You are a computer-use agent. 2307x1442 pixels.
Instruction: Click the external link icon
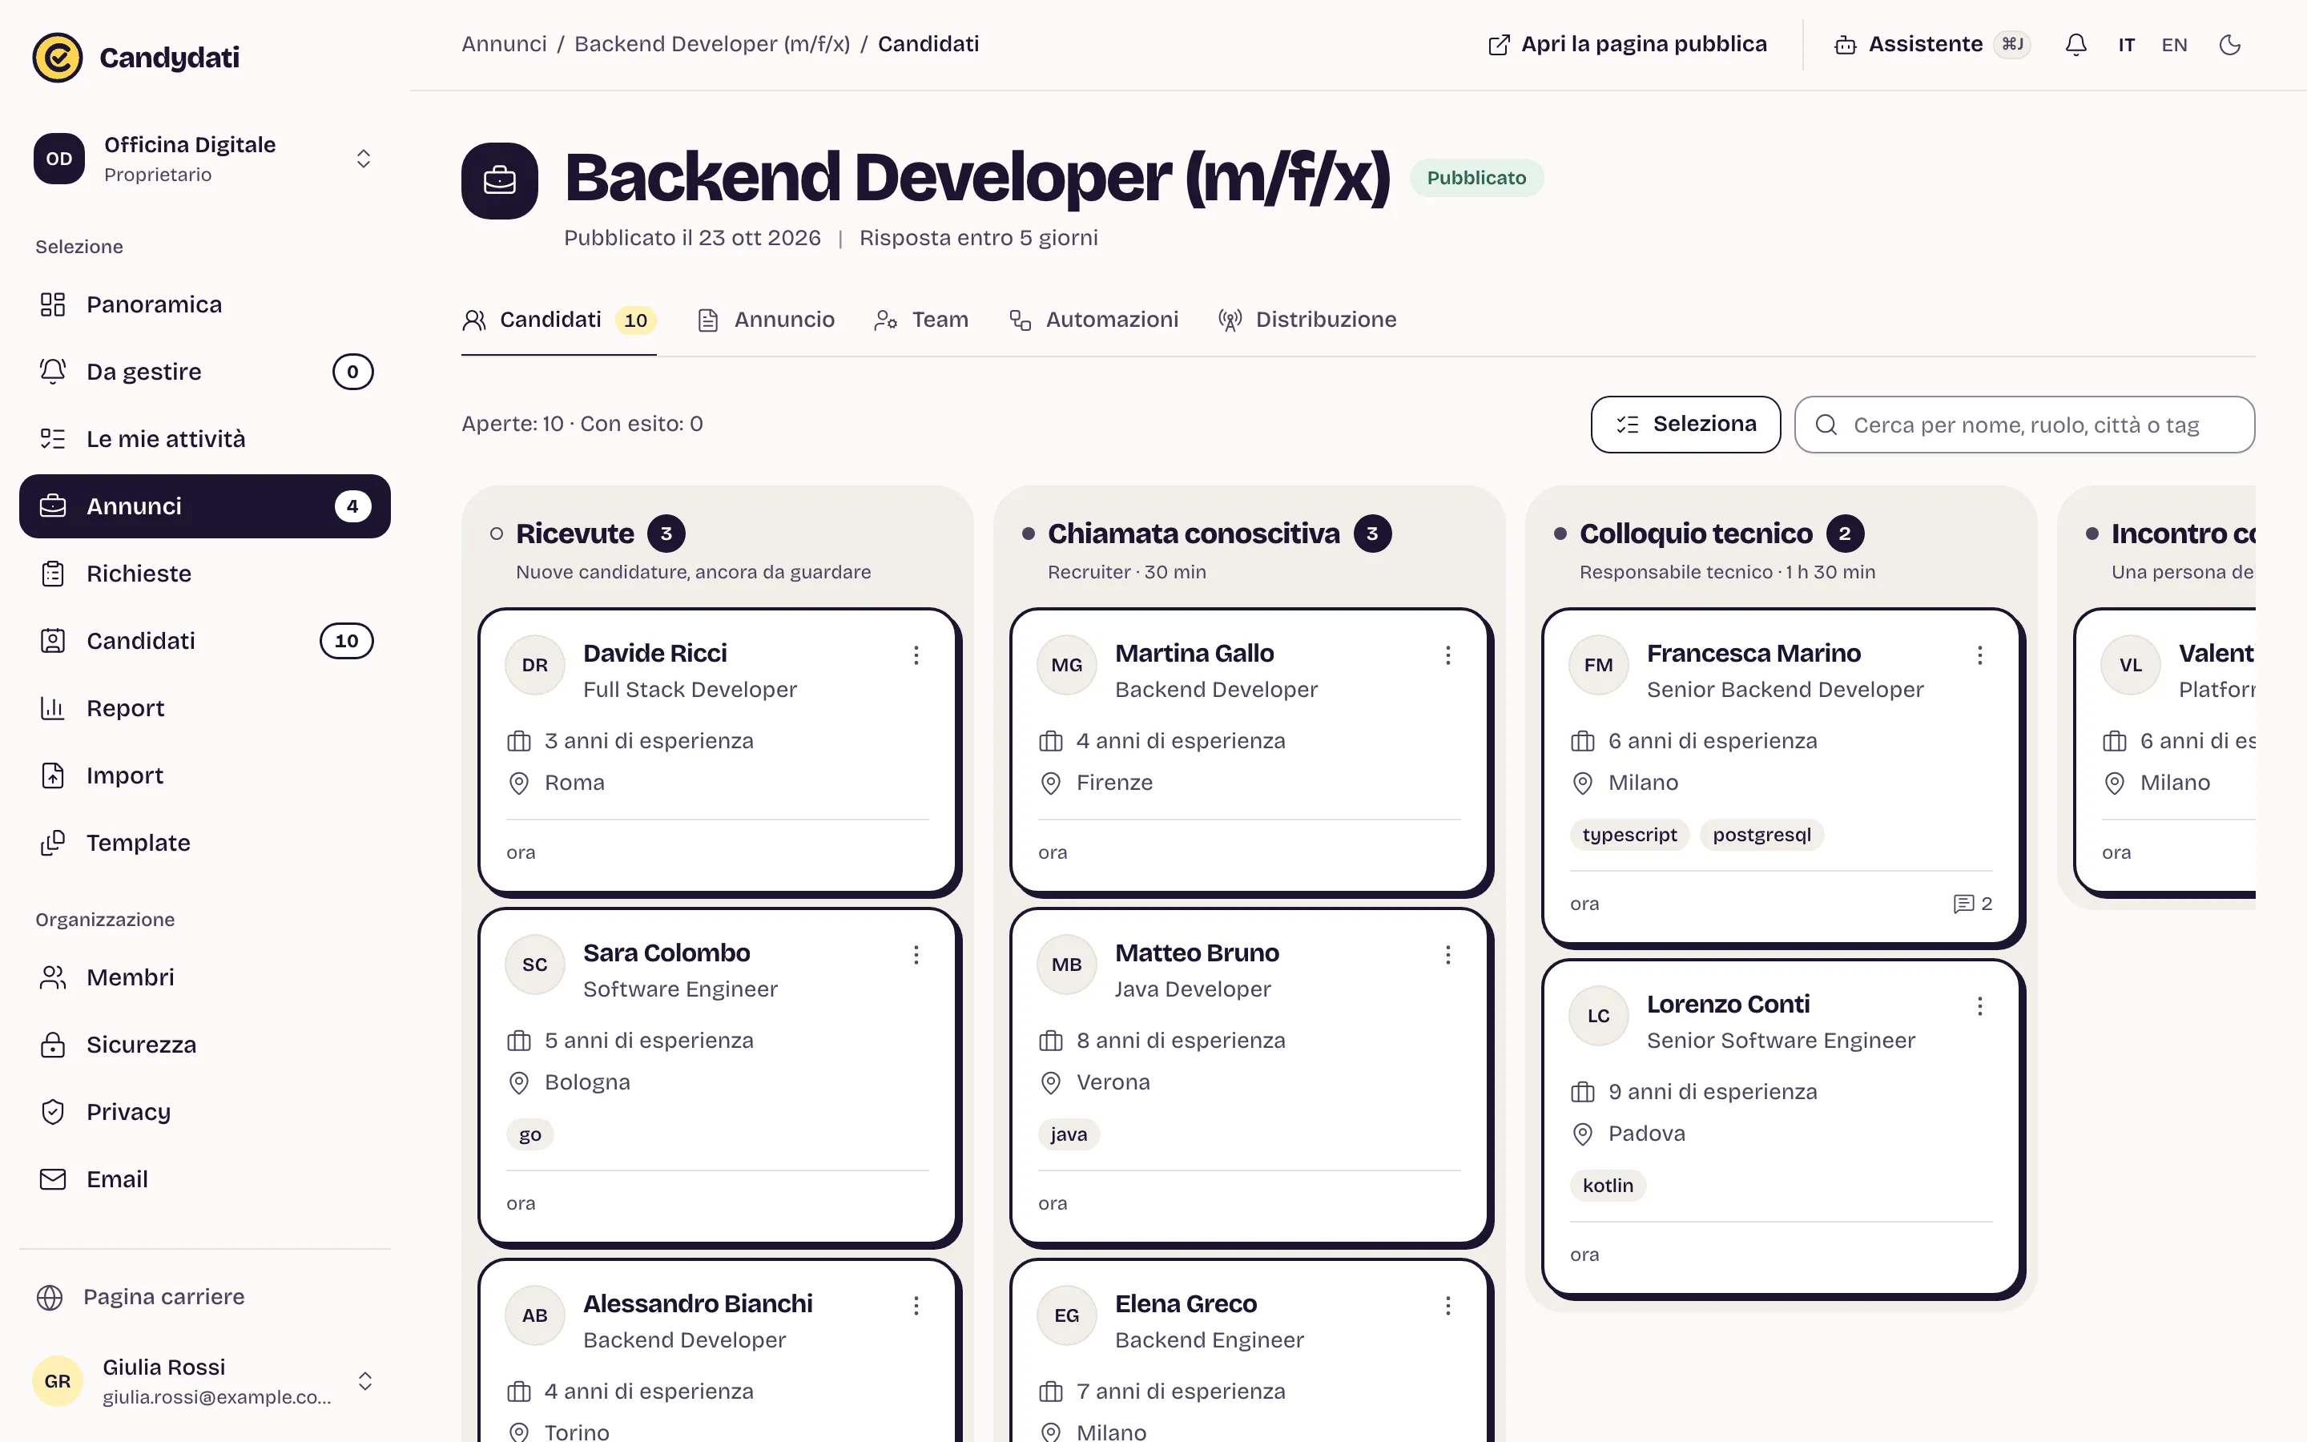[1499, 45]
